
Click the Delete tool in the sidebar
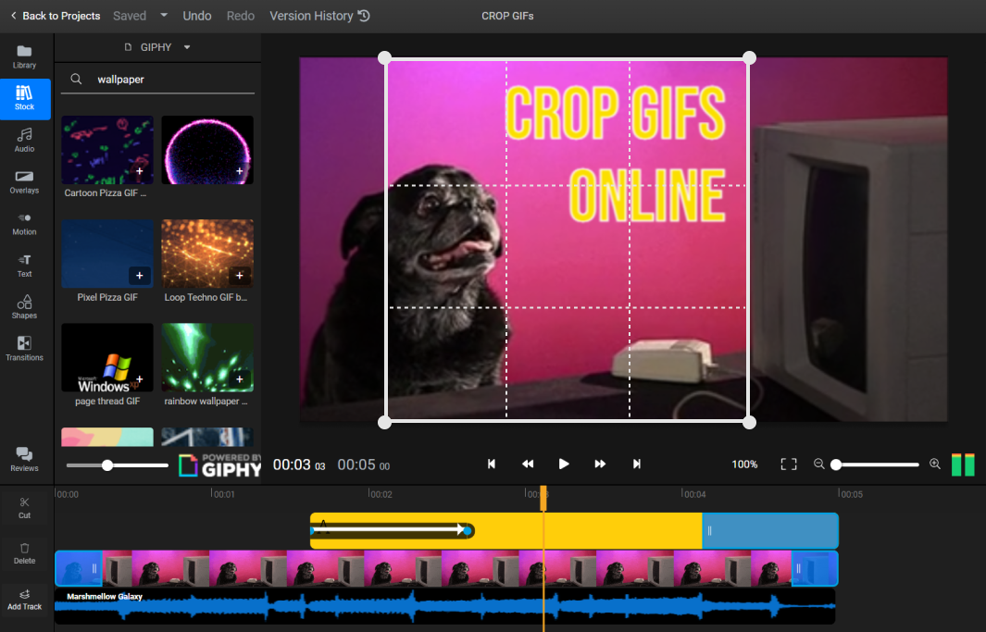(x=24, y=553)
